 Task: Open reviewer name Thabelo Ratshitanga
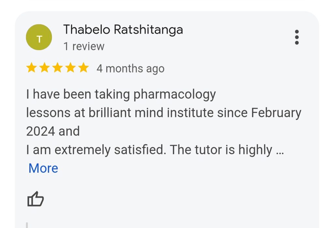click(x=123, y=30)
